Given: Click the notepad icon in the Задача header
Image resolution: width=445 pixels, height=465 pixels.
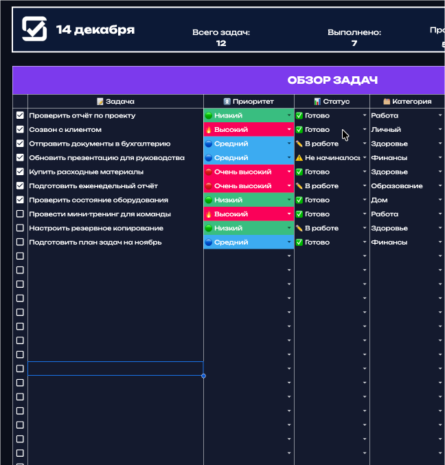Looking at the screenshot, I should coord(100,102).
